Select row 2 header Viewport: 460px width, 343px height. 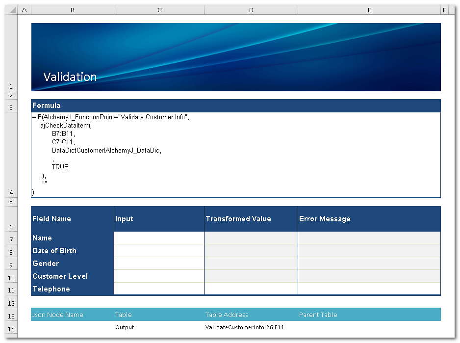(11, 95)
